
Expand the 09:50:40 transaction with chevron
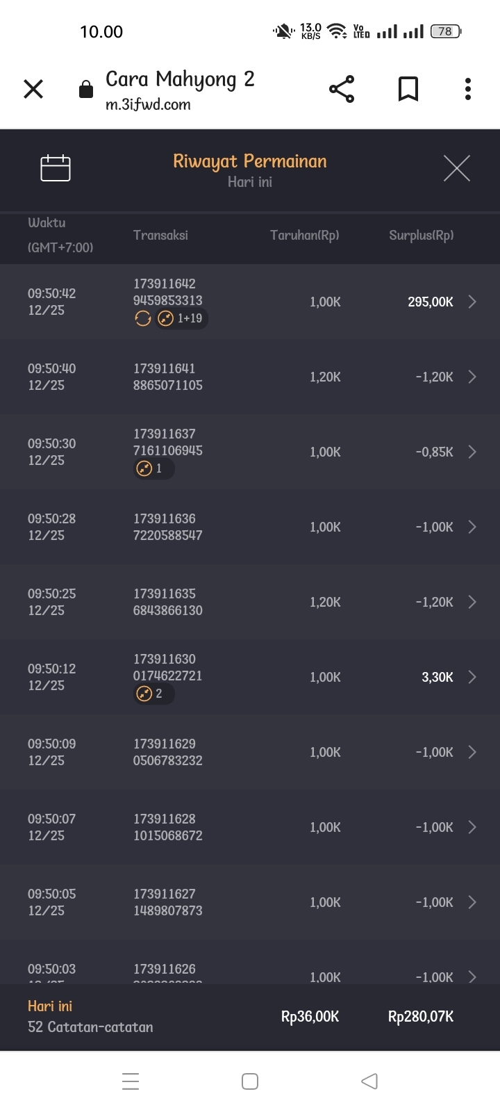[x=472, y=377]
